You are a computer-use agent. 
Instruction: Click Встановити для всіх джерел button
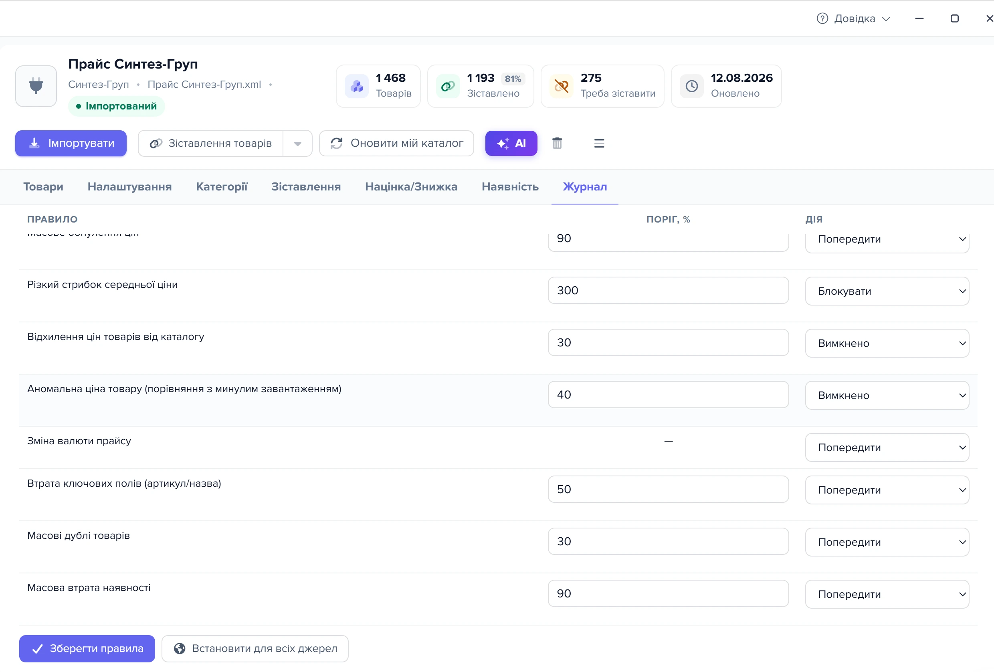click(255, 649)
